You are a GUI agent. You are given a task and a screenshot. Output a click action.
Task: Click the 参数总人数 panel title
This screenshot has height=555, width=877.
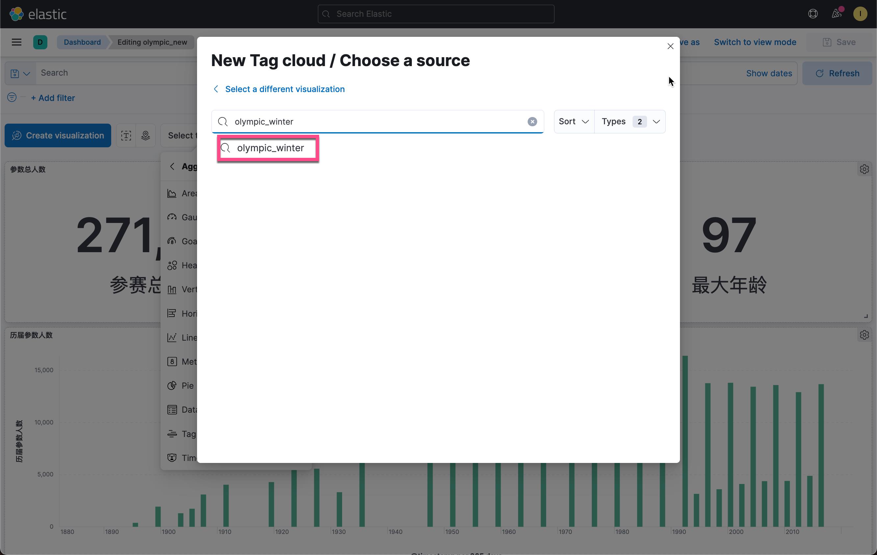coord(28,169)
